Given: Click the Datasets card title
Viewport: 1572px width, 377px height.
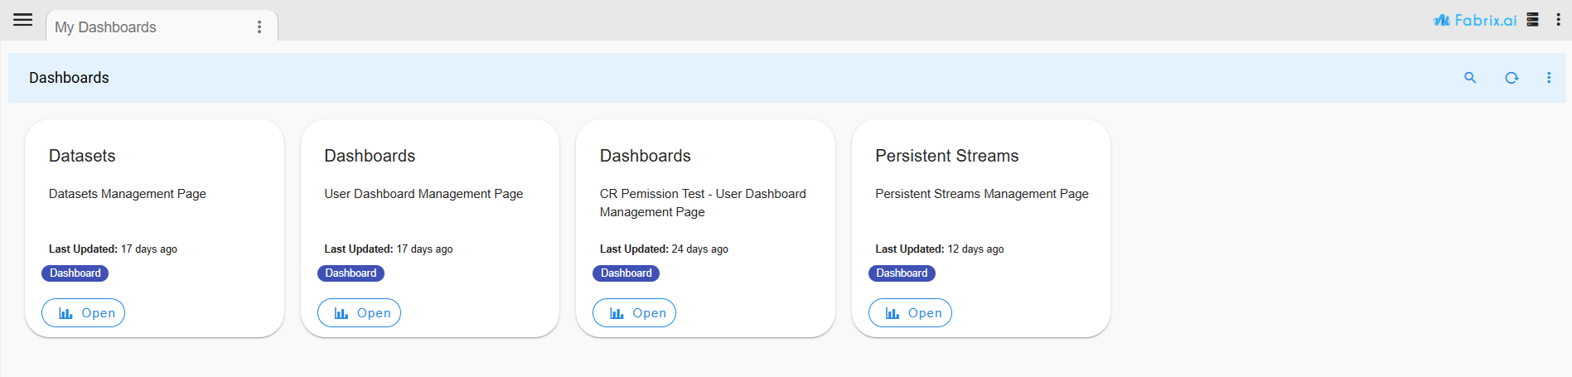Looking at the screenshot, I should (82, 156).
